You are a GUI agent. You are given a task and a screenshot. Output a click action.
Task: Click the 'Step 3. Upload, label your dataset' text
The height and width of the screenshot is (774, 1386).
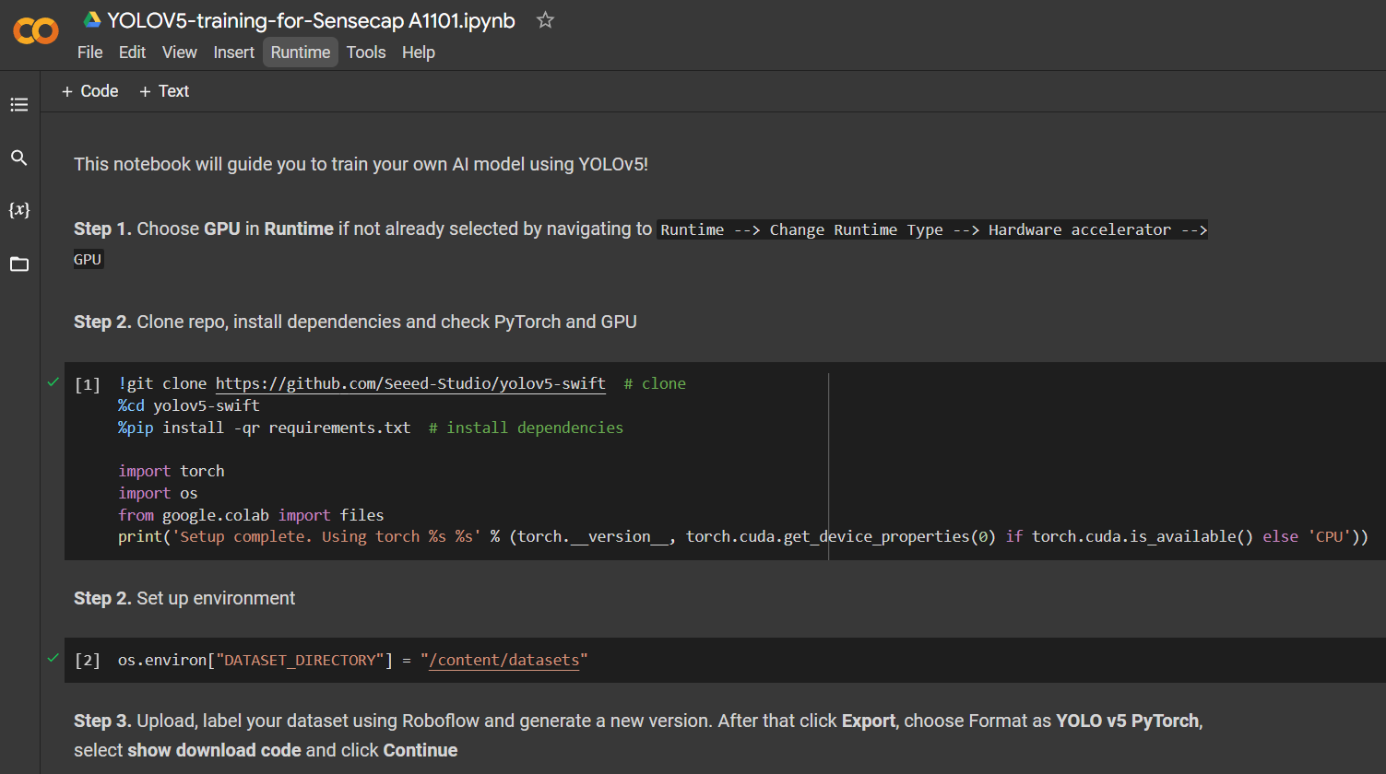(638, 735)
